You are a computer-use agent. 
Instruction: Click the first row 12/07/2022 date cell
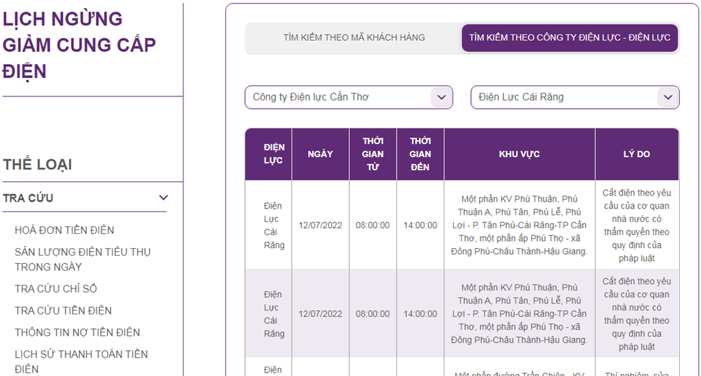point(320,225)
